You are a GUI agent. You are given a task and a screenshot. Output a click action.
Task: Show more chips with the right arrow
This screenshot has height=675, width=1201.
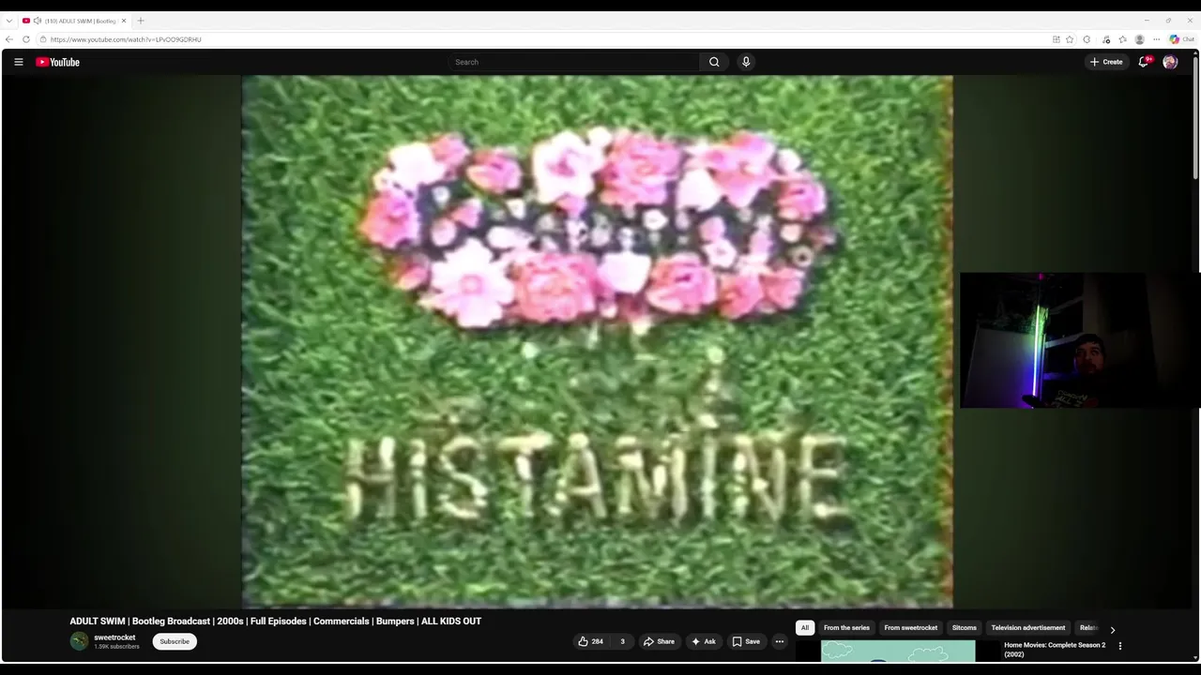coord(1113,629)
